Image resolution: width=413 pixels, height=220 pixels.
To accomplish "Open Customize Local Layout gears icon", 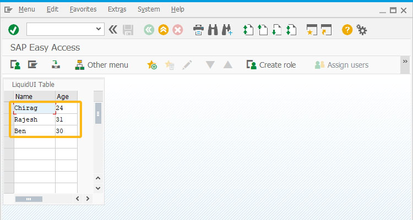I will click(x=361, y=30).
